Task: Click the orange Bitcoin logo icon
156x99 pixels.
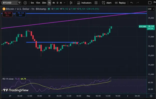Action: tap(4, 9)
